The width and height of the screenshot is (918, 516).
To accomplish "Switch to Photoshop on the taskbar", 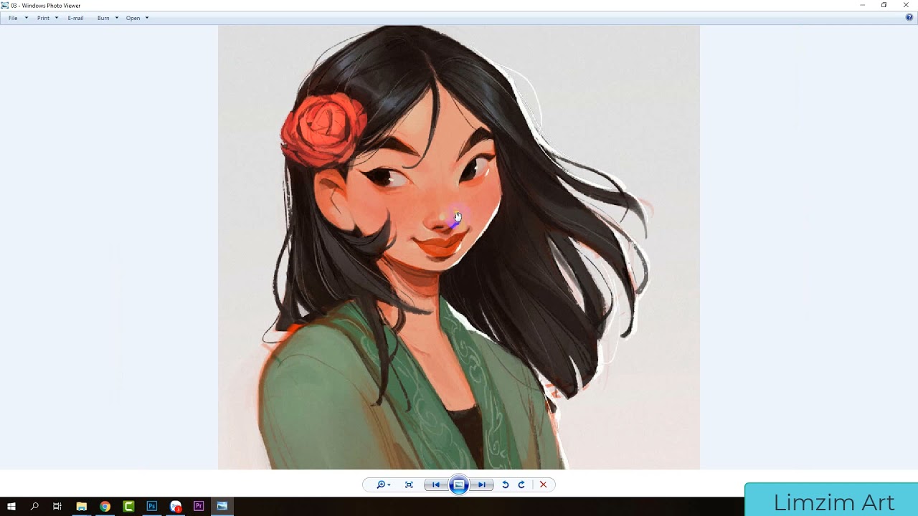I will (152, 507).
